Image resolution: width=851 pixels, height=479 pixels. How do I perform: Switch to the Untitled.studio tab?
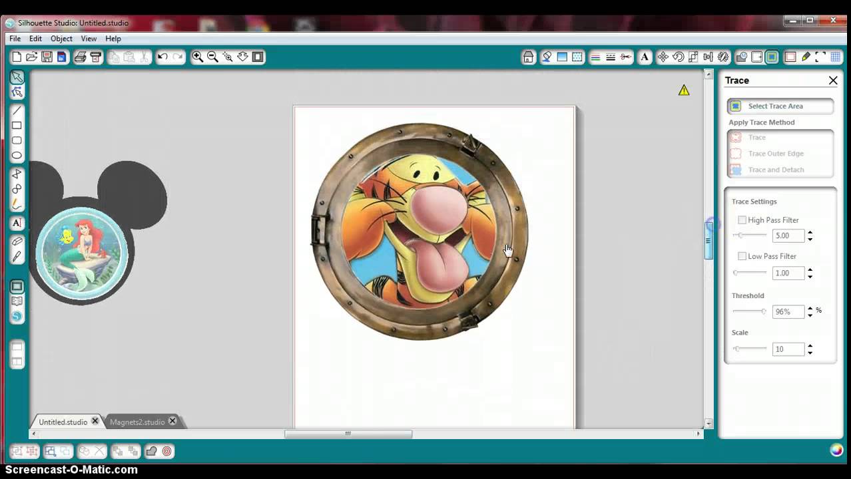coord(63,422)
